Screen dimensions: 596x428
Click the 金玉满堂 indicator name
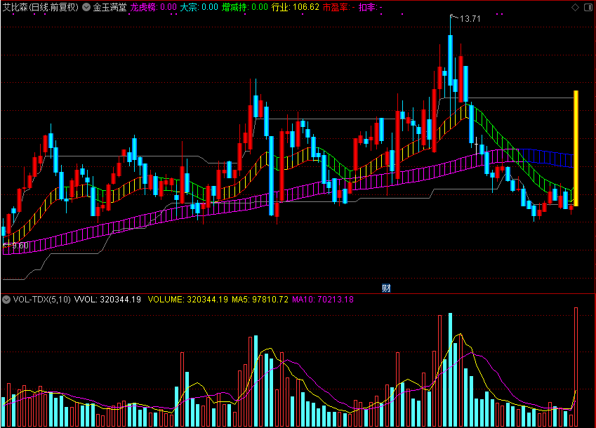(110, 7)
